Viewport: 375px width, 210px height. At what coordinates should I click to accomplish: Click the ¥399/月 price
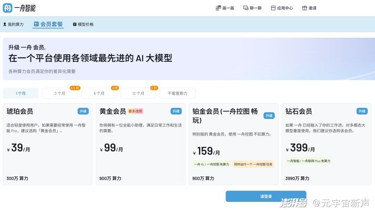click(300, 148)
